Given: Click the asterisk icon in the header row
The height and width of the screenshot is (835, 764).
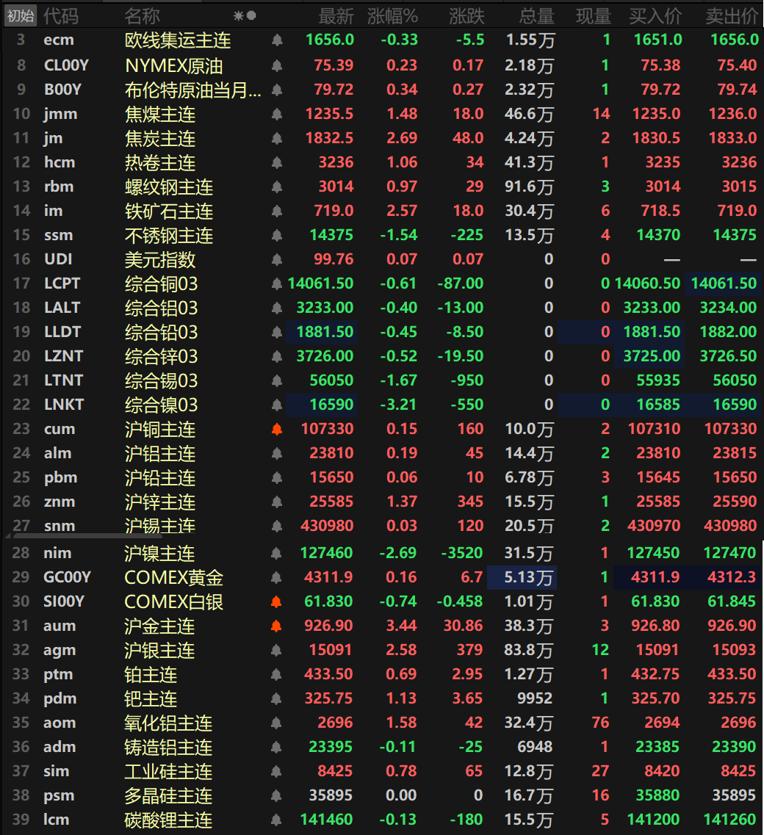Looking at the screenshot, I should [x=238, y=16].
